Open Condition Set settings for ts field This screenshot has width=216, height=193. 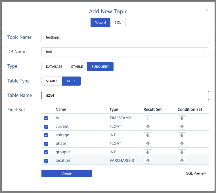182,118
